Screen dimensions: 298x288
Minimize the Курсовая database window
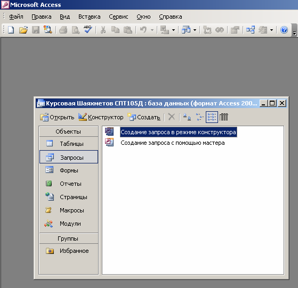(x=263, y=103)
